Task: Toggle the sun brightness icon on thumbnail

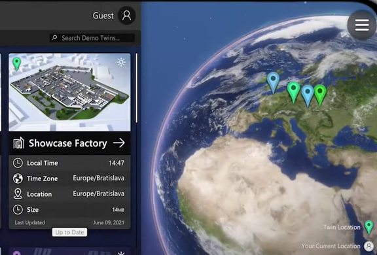Action: tap(121, 62)
